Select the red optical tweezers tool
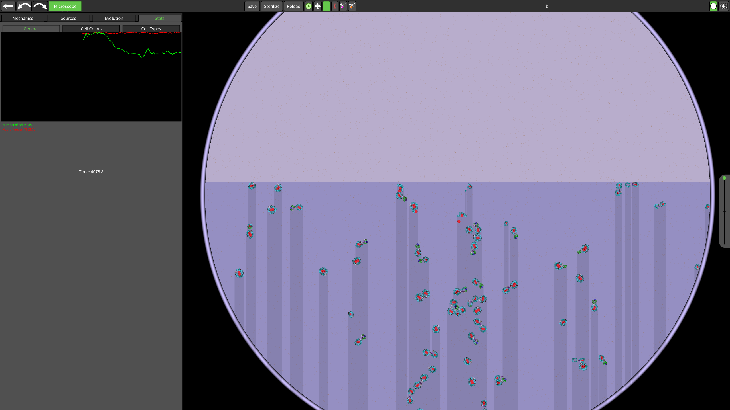 [x=335, y=6]
